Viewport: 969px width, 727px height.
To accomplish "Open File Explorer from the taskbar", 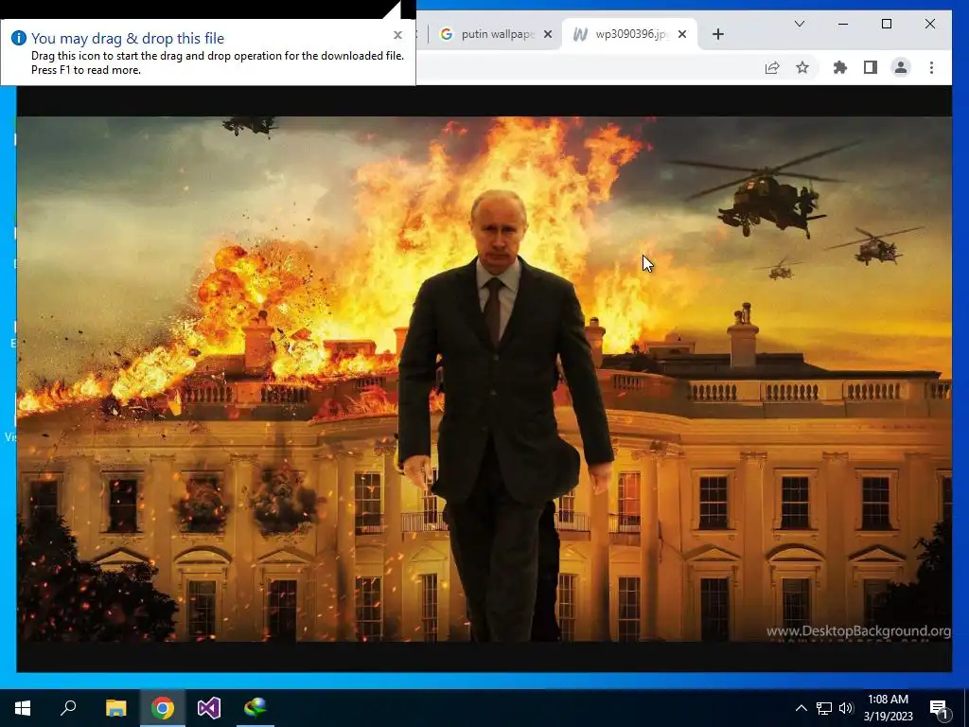I will click(x=115, y=708).
